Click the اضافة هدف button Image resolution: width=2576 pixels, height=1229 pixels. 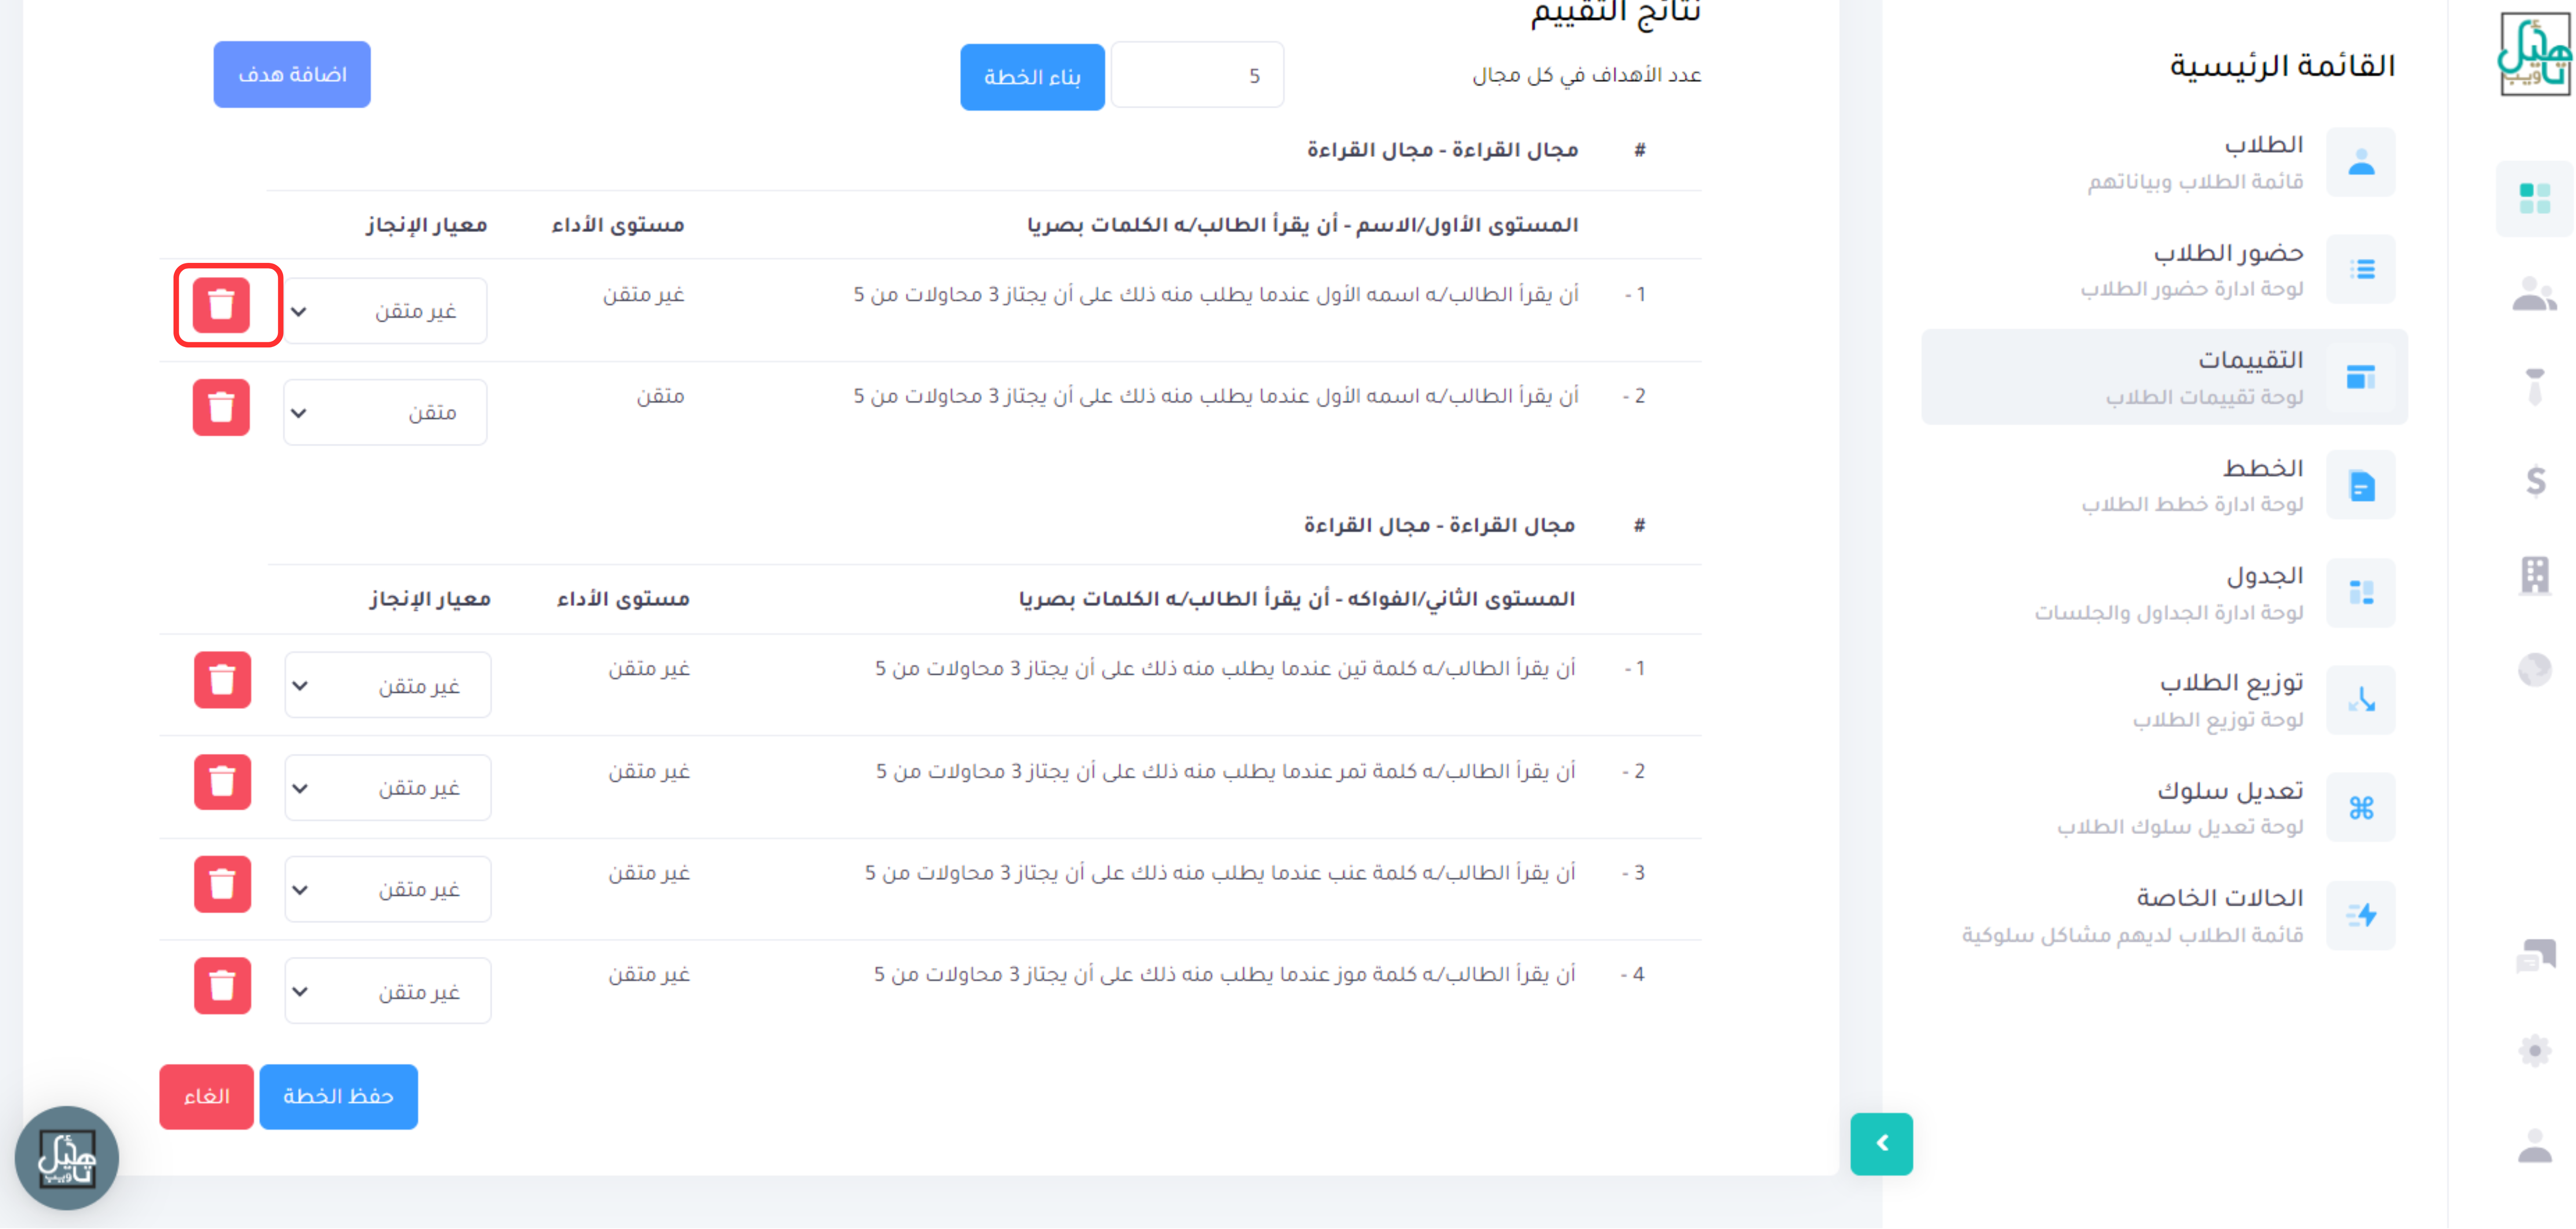[292, 75]
